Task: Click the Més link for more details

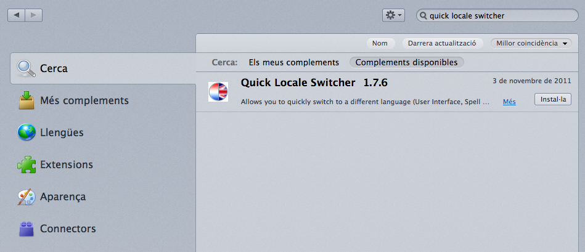Action: tap(509, 102)
